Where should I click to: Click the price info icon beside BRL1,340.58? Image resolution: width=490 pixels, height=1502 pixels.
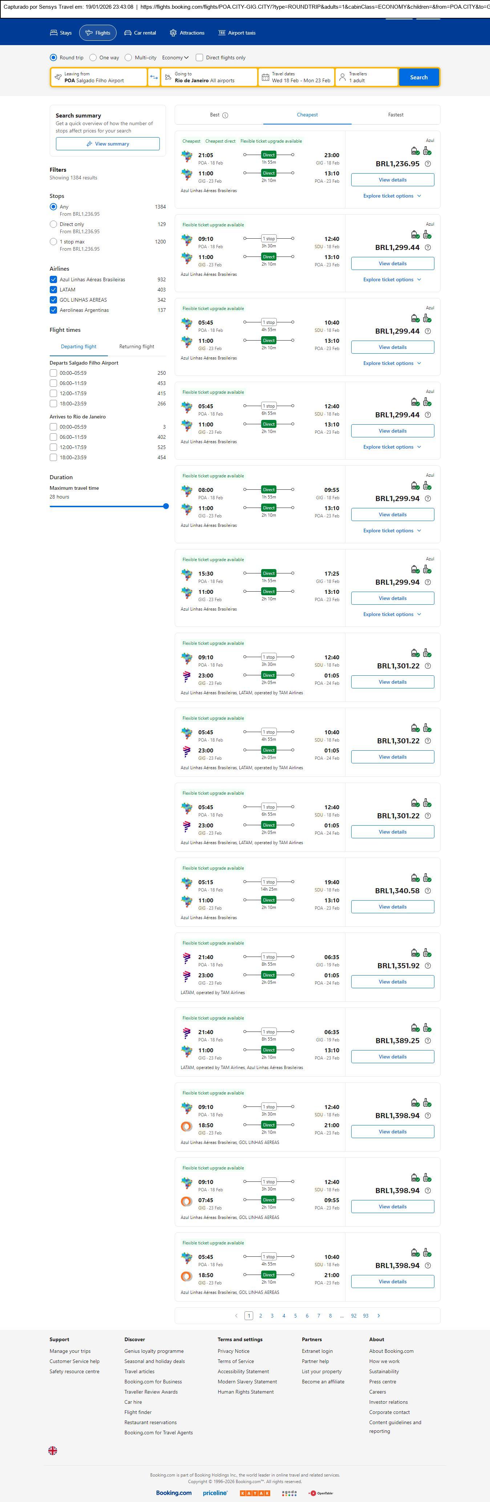[428, 890]
